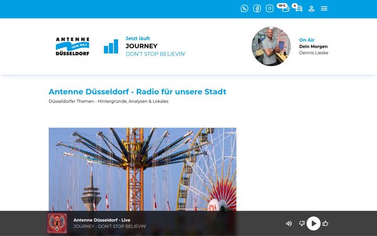Open the funfair ride article image
The image size is (377, 236).
pos(142,169)
